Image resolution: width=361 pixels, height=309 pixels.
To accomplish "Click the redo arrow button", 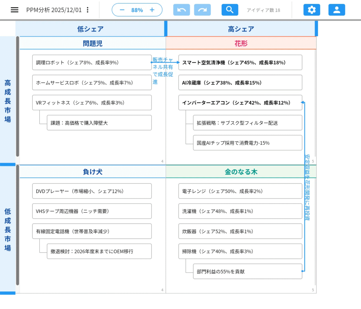I will 202,10.
